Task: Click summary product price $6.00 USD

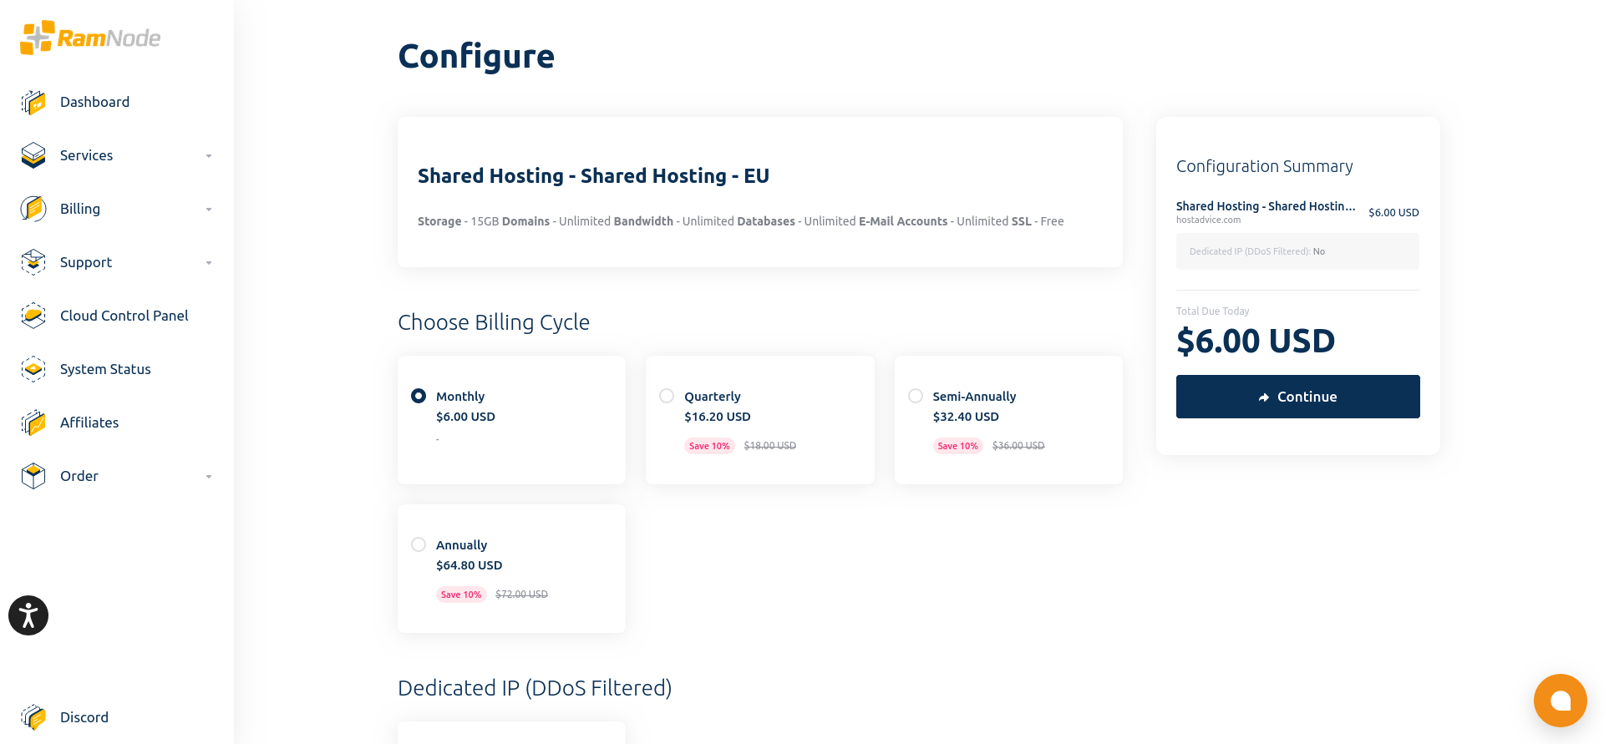Action: coord(1393,213)
